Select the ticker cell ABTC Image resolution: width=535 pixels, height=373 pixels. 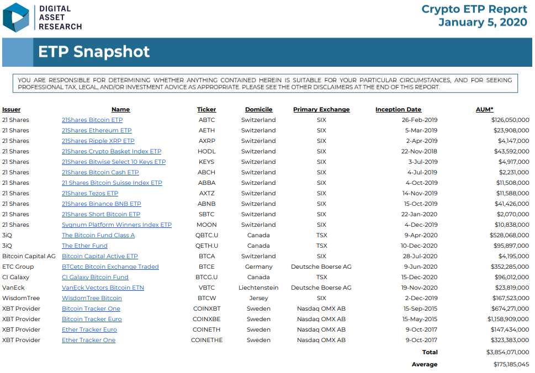click(206, 120)
